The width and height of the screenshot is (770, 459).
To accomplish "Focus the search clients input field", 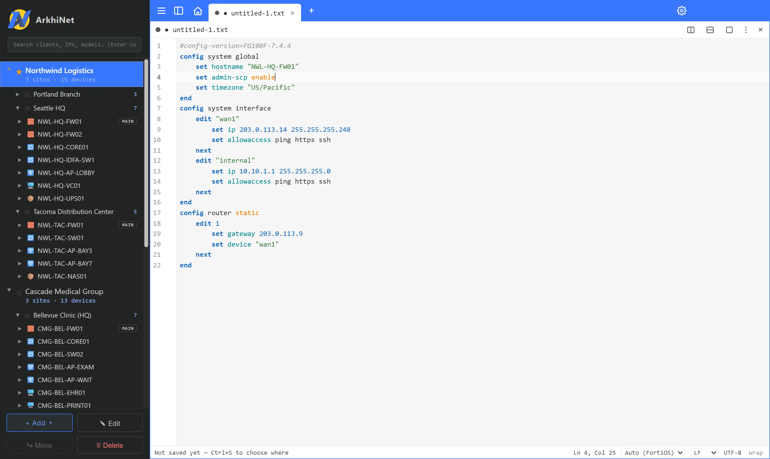I will 74,45.
